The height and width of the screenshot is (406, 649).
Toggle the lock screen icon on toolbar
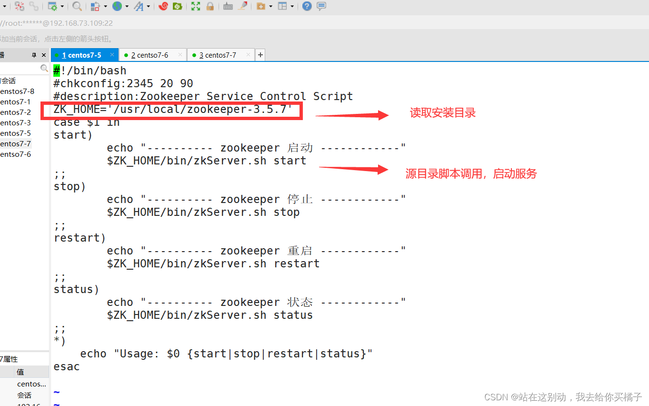point(210,6)
